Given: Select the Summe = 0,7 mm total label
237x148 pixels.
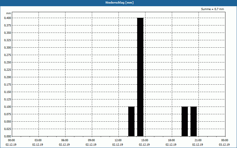Looking at the screenshot, I should (212, 9).
